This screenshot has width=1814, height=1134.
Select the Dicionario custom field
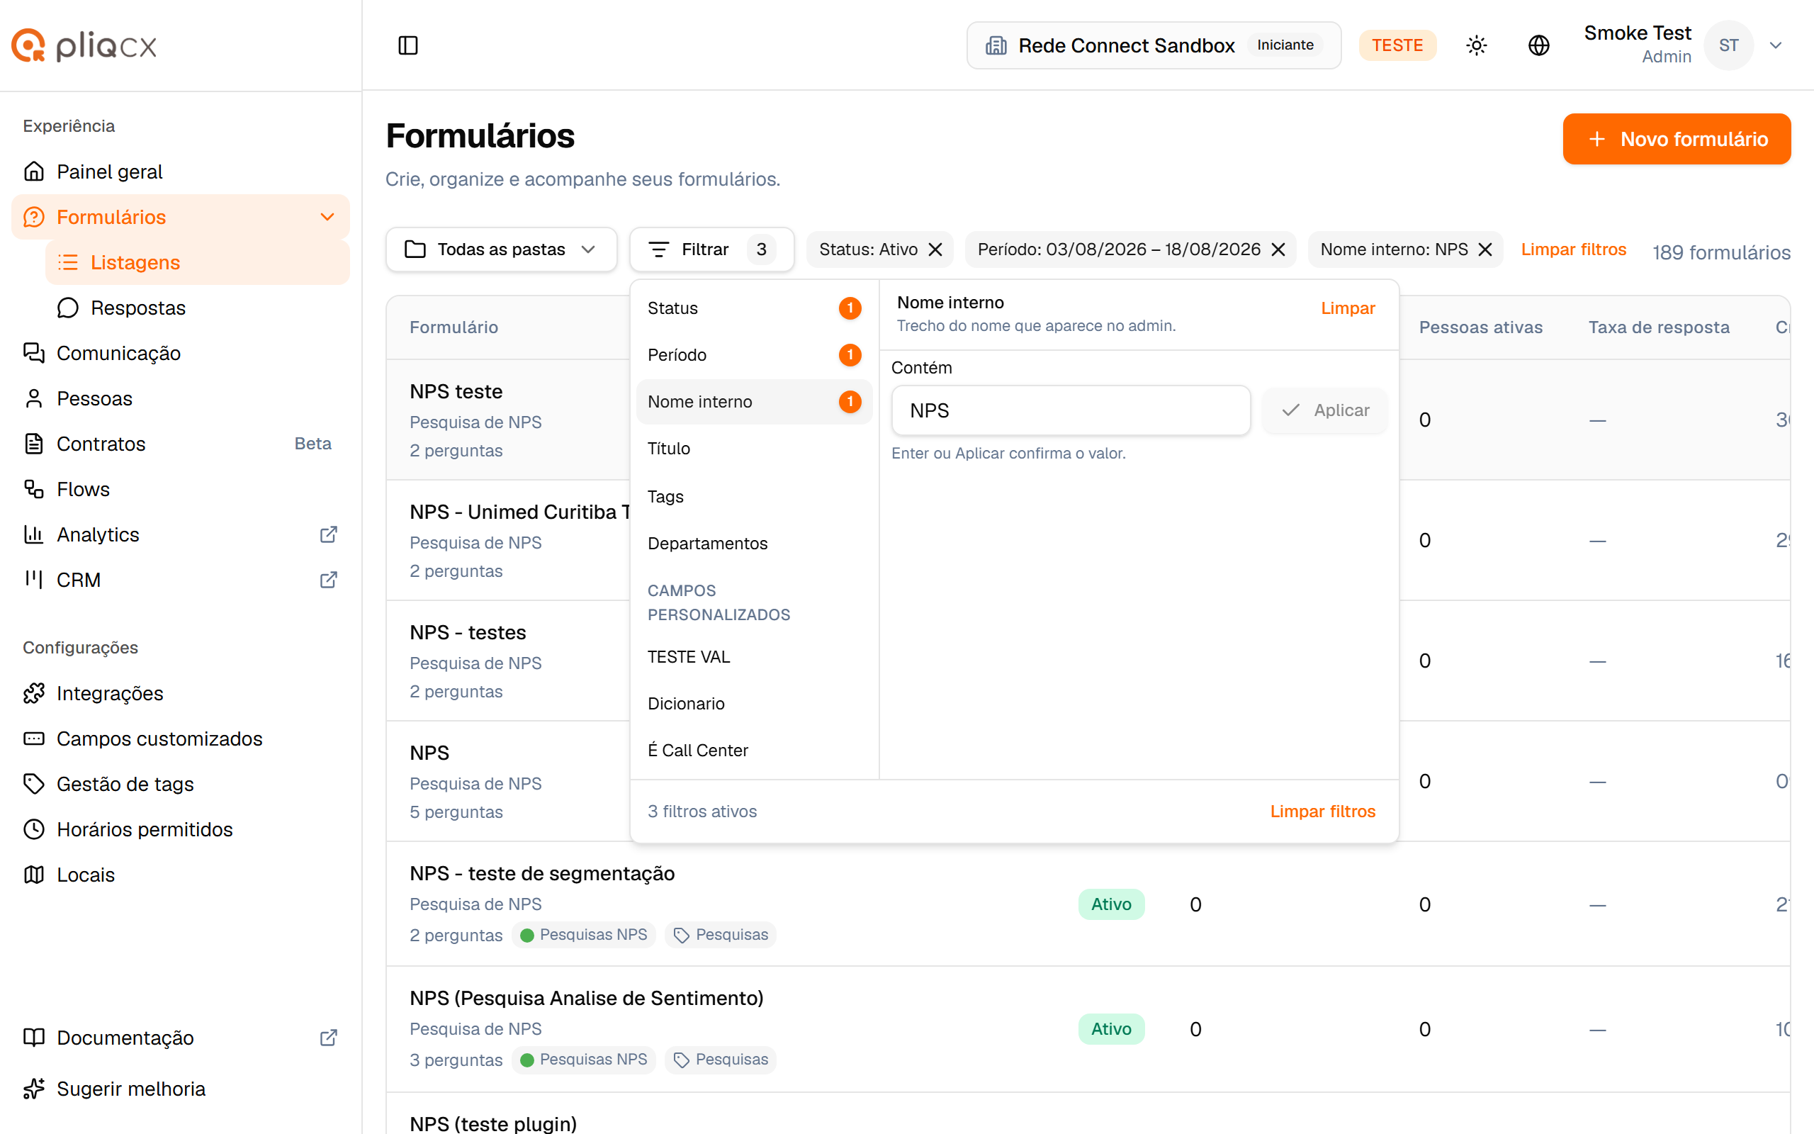[x=754, y=704]
